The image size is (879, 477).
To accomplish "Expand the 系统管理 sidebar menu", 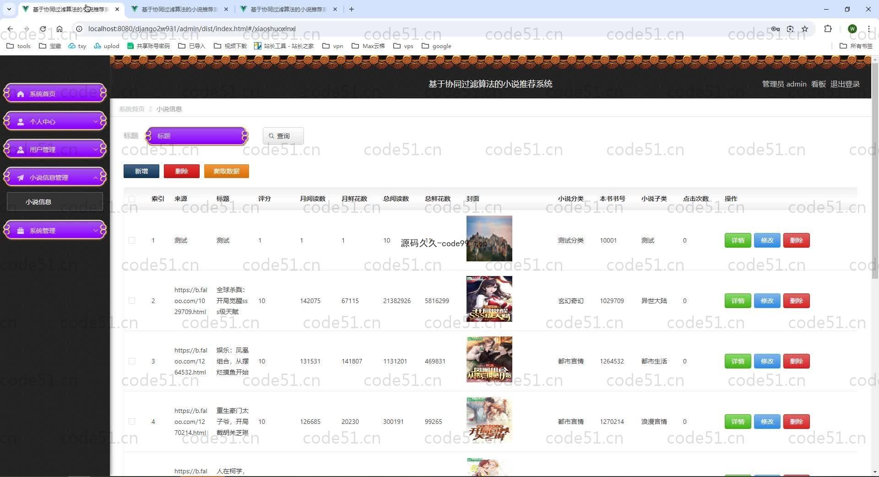I will click(x=55, y=230).
